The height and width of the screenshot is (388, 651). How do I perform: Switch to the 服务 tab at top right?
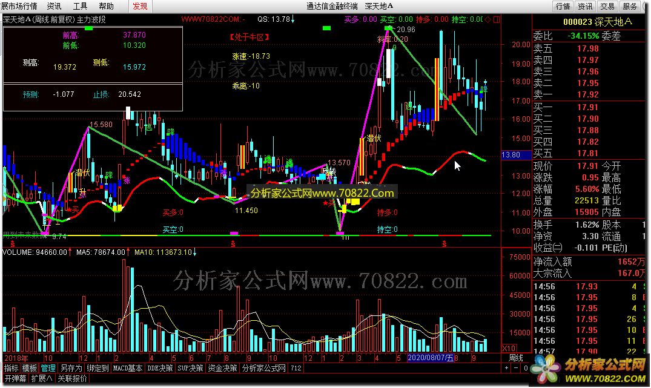point(629,6)
